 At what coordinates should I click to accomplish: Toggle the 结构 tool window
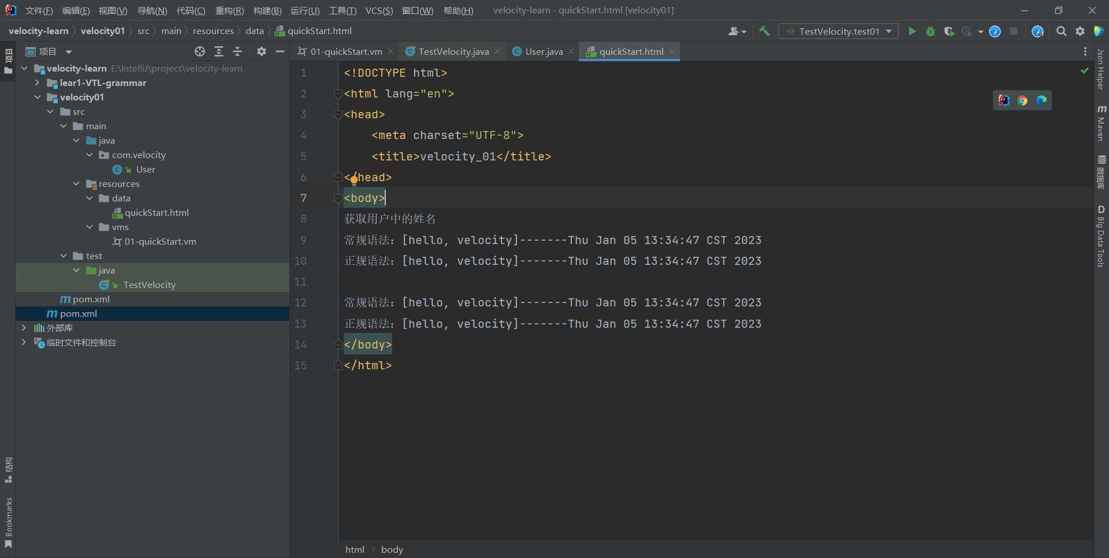(x=8, y=470)
